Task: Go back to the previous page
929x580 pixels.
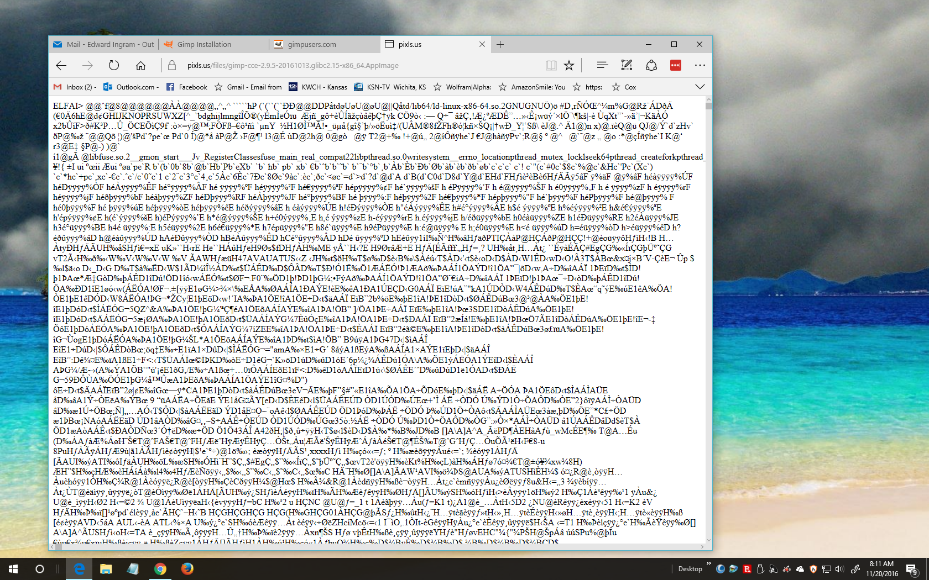Action: pos(61,65)
